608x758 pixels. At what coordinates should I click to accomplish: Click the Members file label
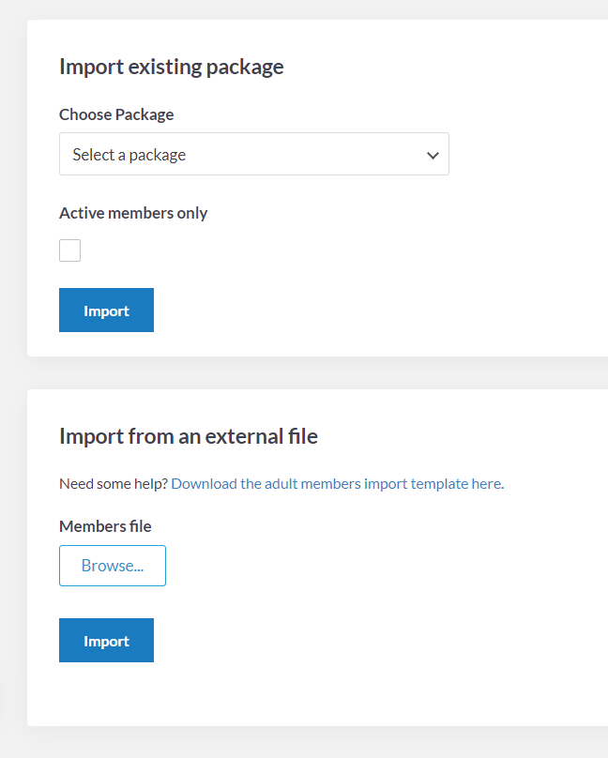pos(105,526)
